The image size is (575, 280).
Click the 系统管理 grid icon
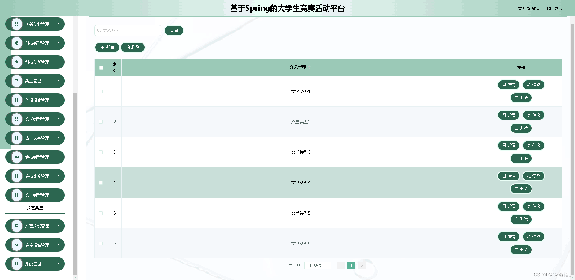point(17,264)
